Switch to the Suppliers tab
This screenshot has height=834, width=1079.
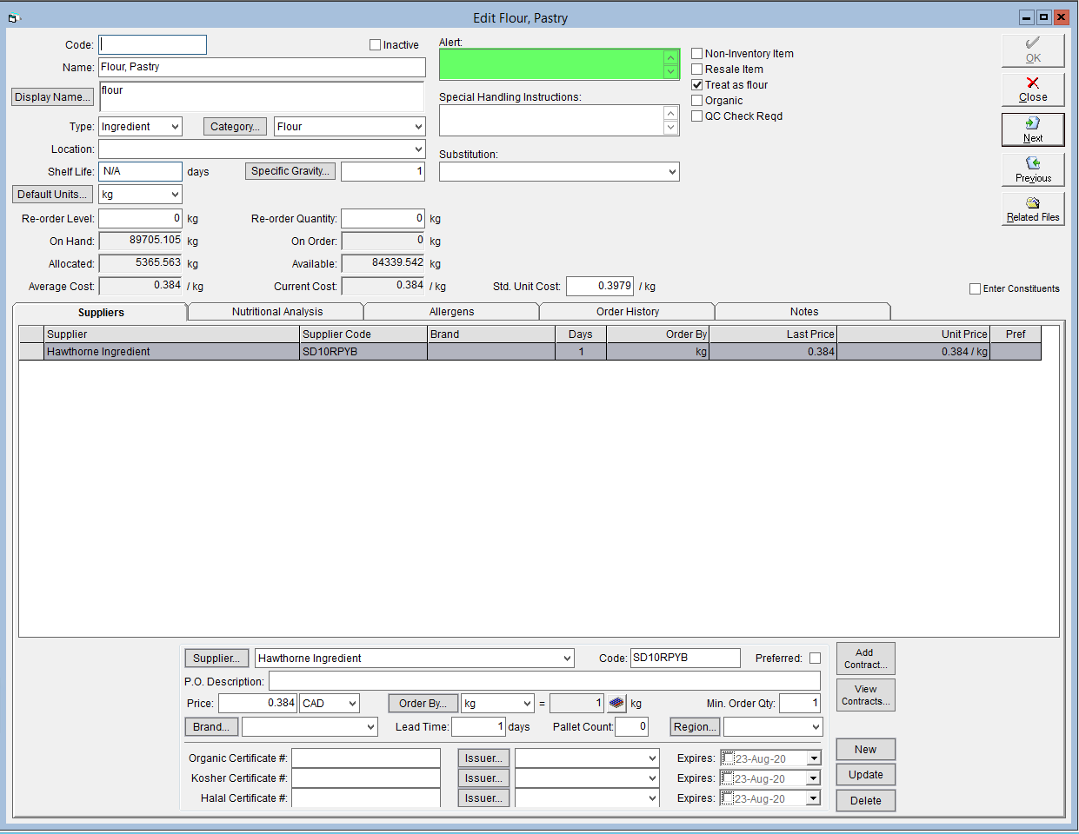[101, 312]
